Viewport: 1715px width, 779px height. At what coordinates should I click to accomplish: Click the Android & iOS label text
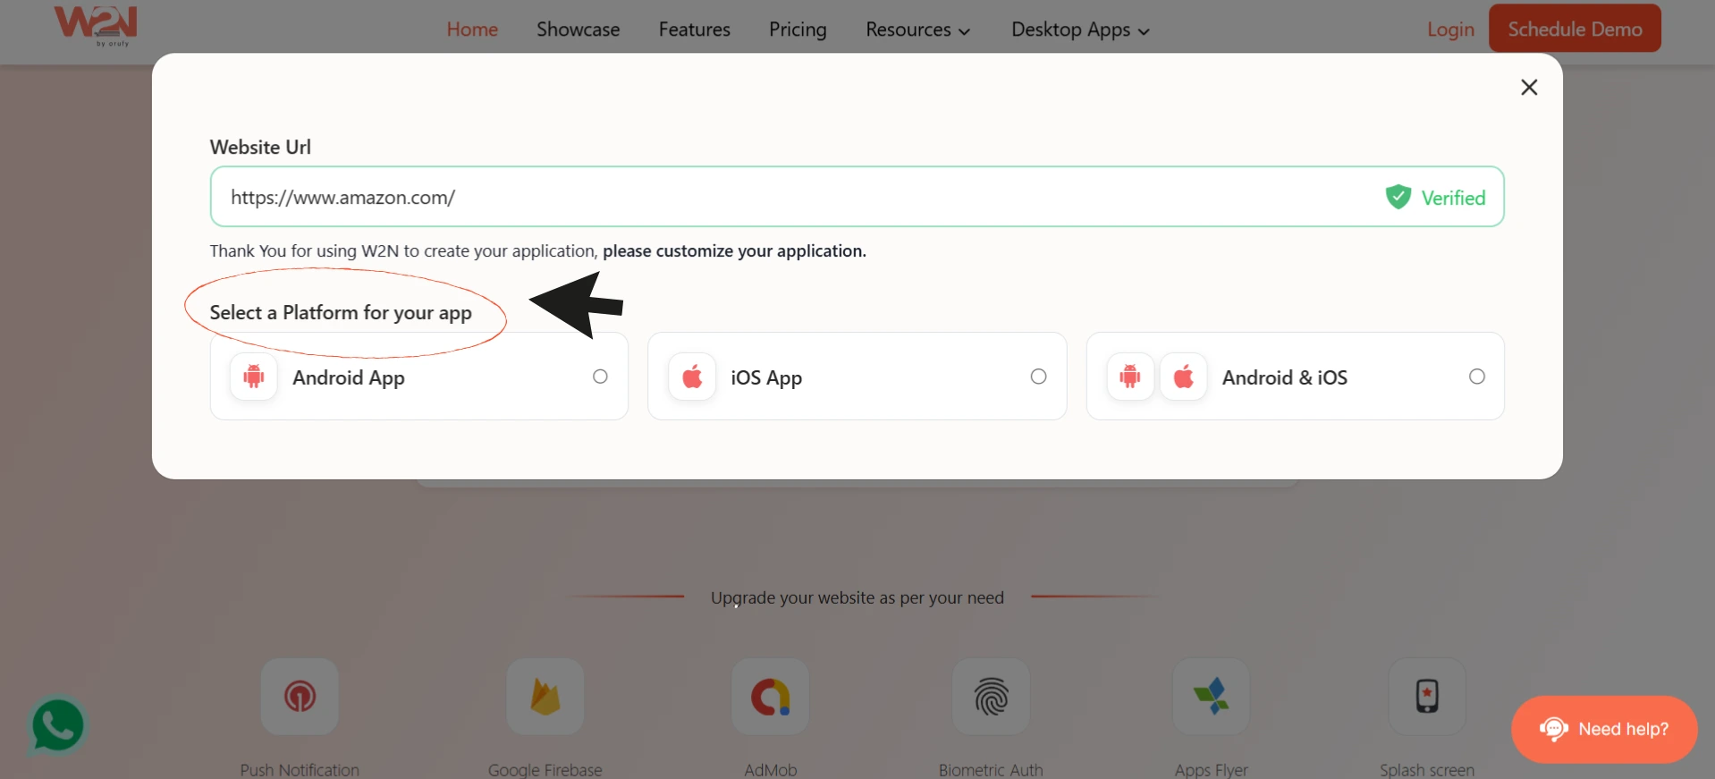coord(1285,377)
